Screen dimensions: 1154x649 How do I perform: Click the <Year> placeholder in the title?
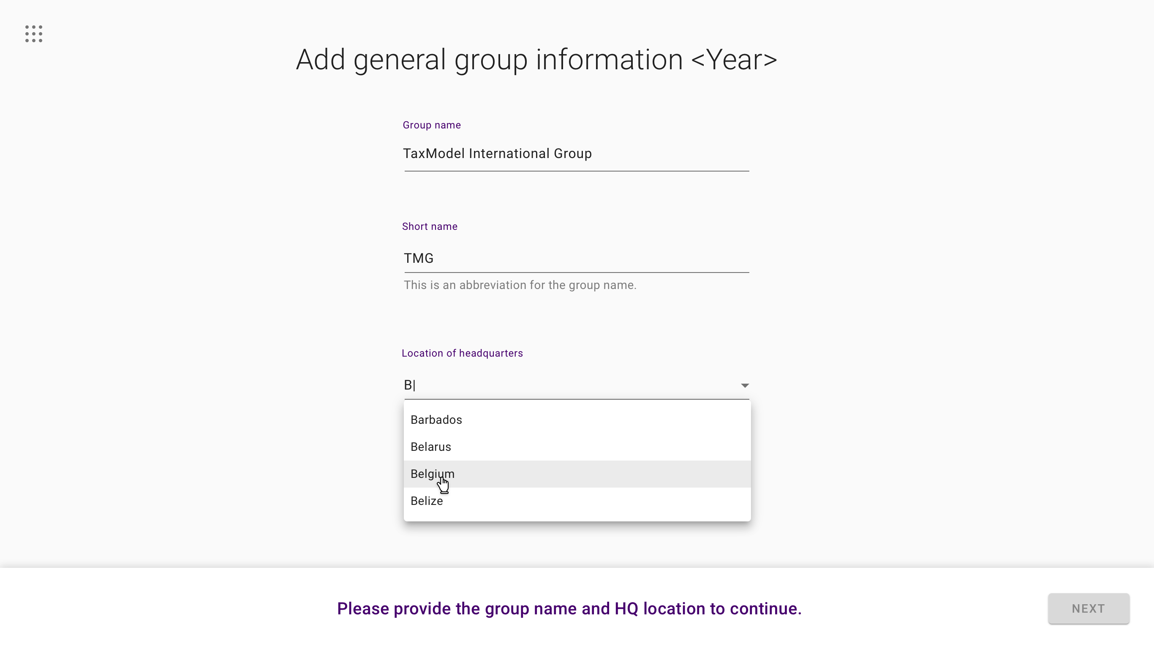pos(734,60)
